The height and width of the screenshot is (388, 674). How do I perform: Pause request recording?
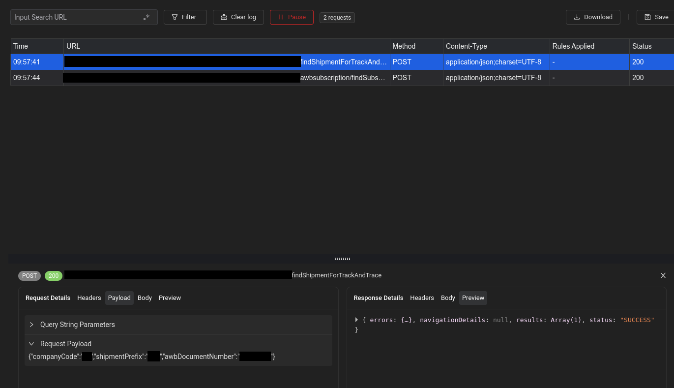tap(292, 17)
